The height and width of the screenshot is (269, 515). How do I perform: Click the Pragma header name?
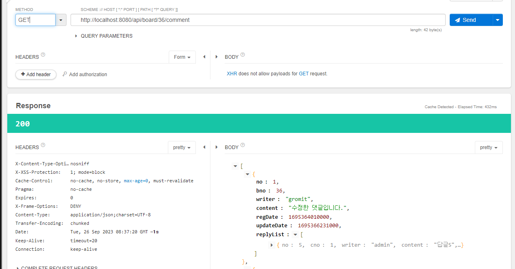[24, 189]
